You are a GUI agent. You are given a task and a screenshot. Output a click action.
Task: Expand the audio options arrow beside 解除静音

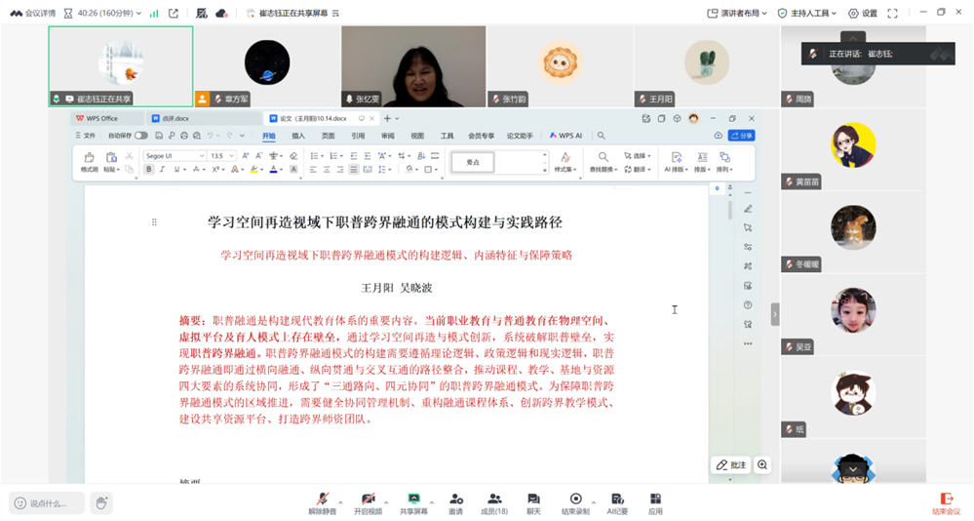tap(340, 501)
